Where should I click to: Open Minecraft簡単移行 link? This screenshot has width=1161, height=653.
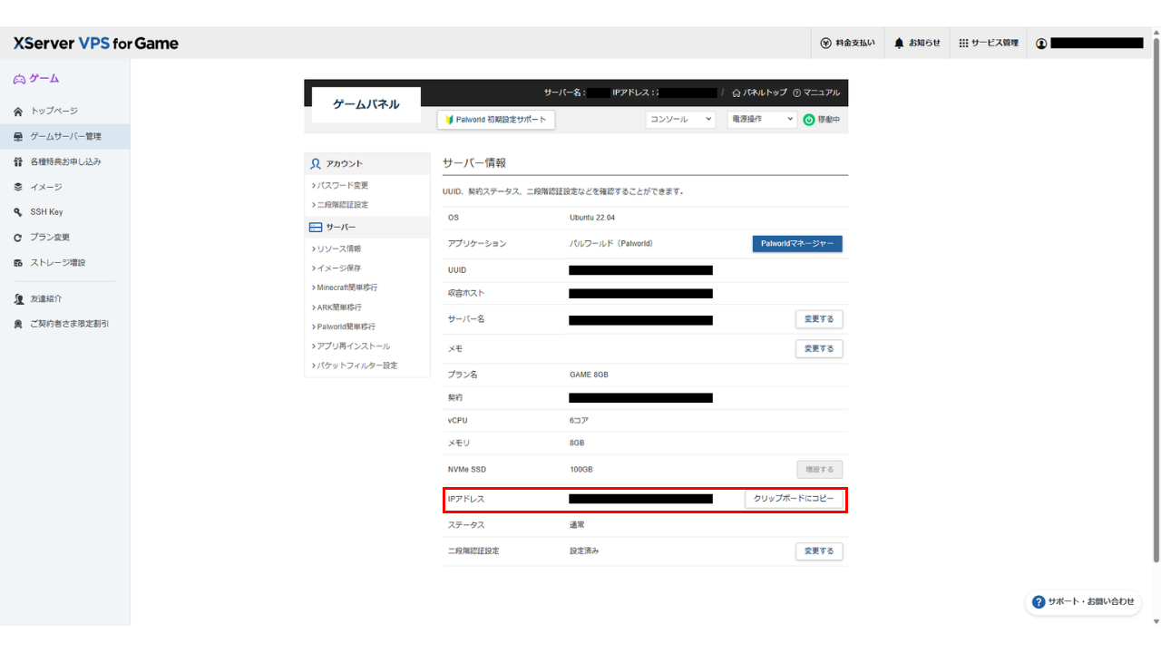[x=345, y=288]
